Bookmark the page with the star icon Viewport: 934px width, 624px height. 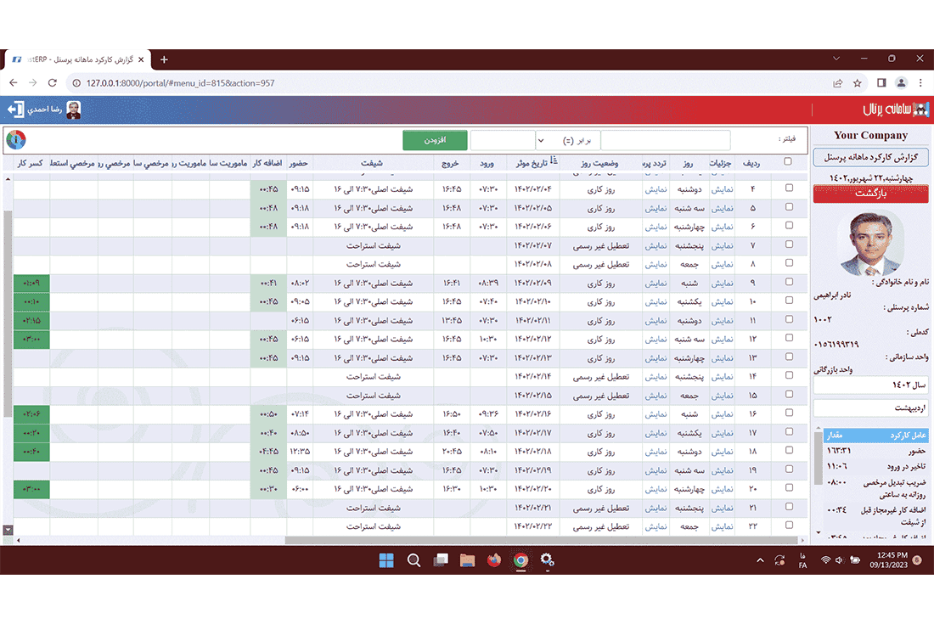(x=858, y=83)
